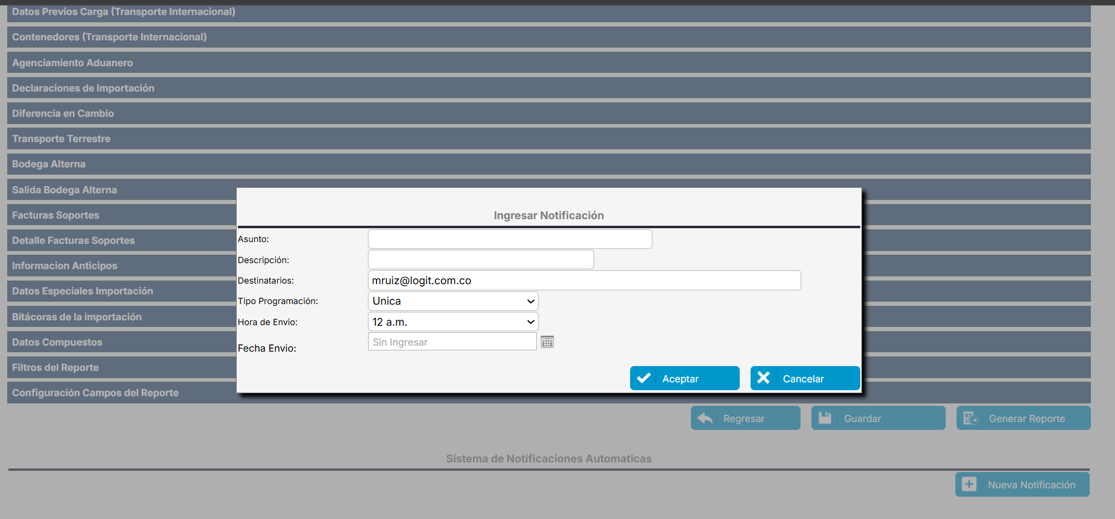This screenshot has height=519, width=1115.
Task: Click the plus icon on Nueva Notificación
Action: point(969,484)
